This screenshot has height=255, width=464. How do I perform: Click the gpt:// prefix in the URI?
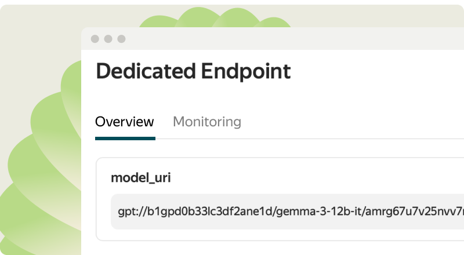click(x=129, y=212)
